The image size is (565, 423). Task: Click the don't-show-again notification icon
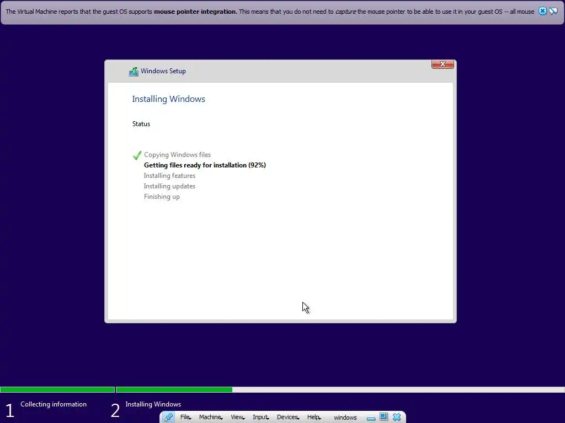pyautogui.click(x=553, y=11)
